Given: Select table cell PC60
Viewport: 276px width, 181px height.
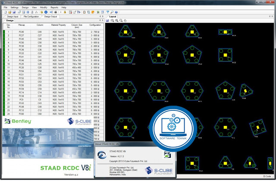Looking at the screenshot, I should [x=21, y=114].
